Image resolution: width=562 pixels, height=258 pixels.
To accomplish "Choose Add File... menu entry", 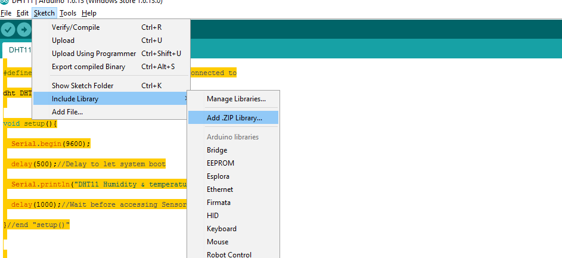I will click(67, 112).
